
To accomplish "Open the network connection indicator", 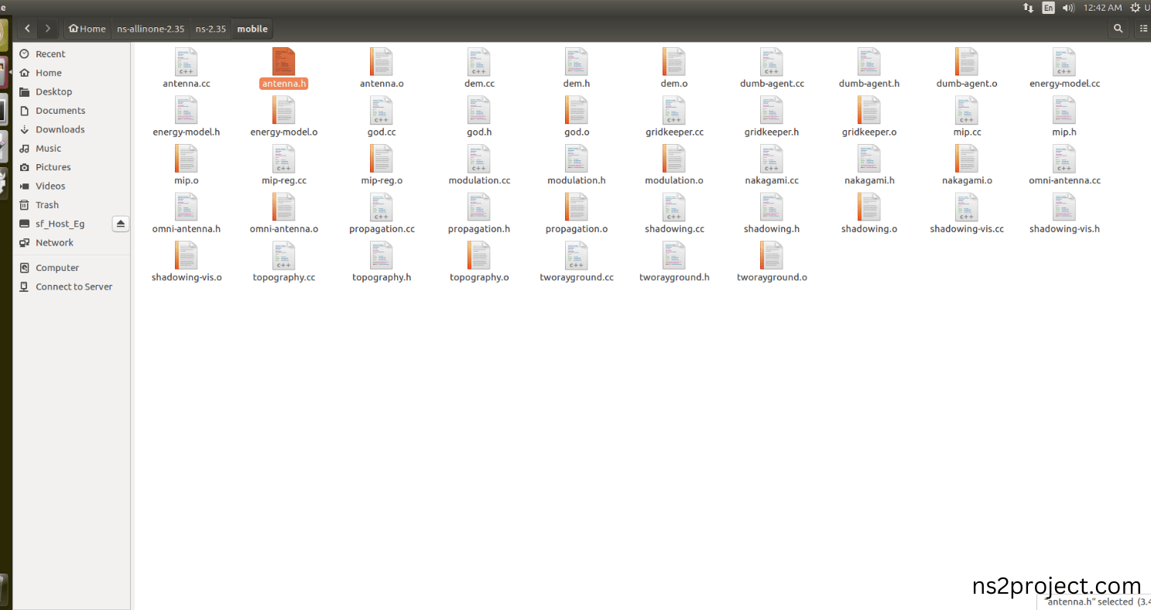I will point(1028,8).
